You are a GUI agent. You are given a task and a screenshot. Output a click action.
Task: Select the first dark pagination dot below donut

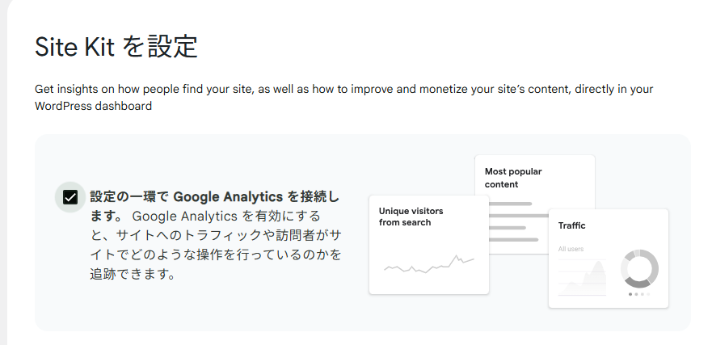pos(630,294)
